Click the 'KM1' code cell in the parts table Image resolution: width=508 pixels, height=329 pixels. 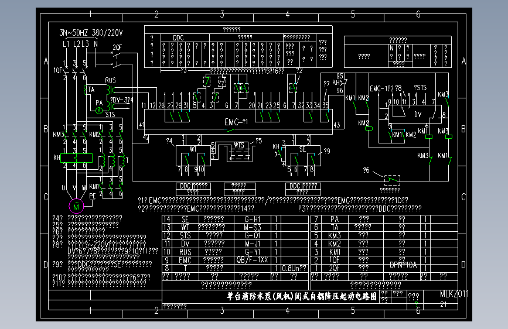pyautogui.click(x=335, y=252)
